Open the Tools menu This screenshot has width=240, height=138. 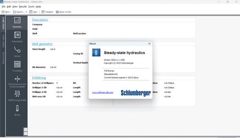31,6
